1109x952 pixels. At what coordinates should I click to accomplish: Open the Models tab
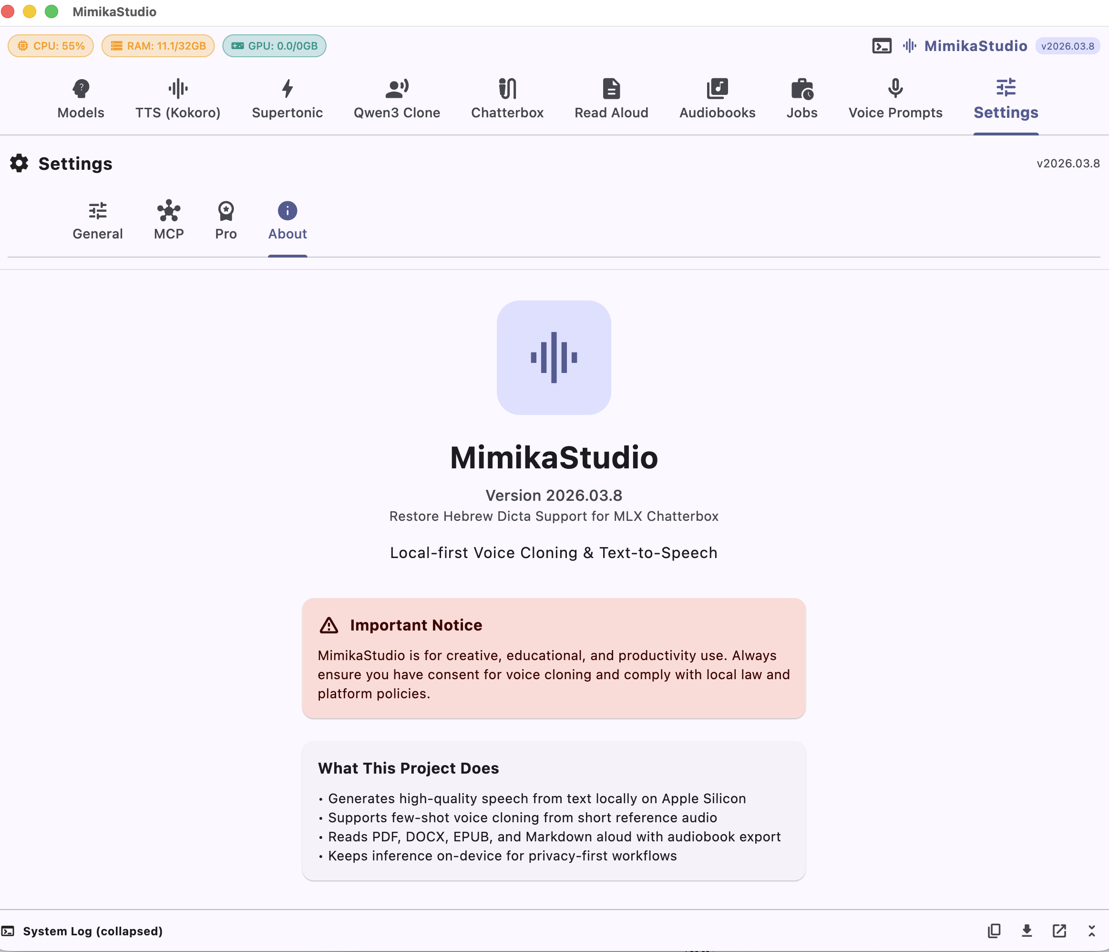click(81, 100)
